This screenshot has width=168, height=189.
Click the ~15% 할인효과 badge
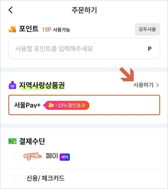67,105
